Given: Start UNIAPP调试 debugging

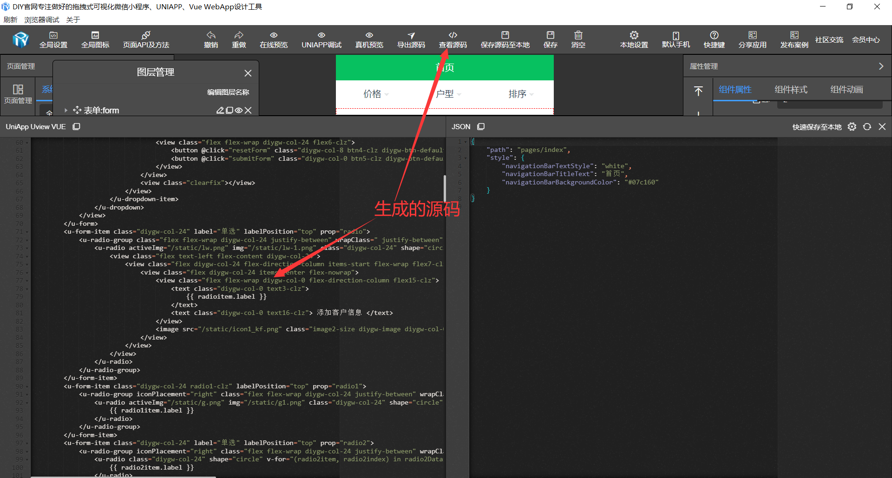Looking at the screenshot, I should (321, 40).
